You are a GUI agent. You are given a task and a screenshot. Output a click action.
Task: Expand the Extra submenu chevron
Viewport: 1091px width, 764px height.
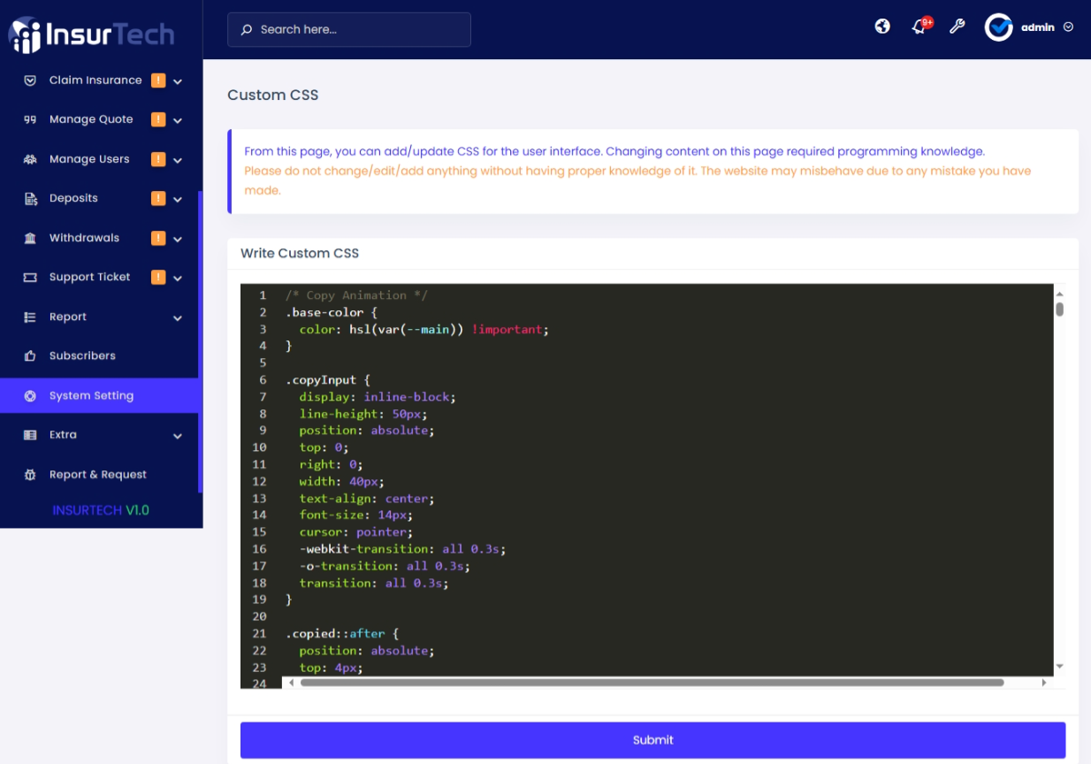click(x=178, y=436)
